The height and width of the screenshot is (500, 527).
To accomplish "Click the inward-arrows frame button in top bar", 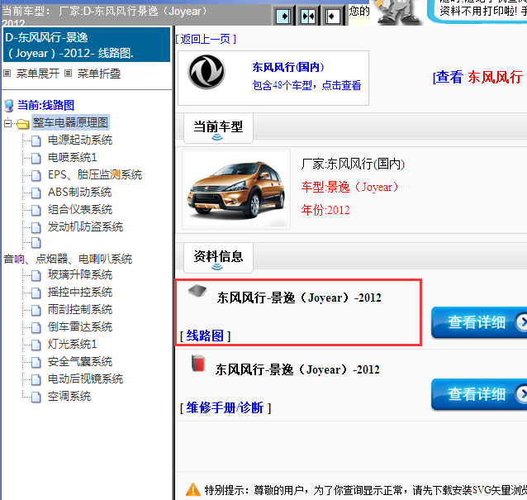I will [308, 16].
